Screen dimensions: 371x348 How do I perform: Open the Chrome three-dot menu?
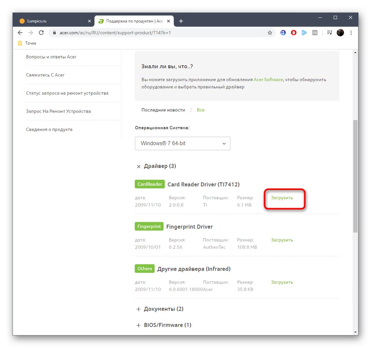[351, 33]
